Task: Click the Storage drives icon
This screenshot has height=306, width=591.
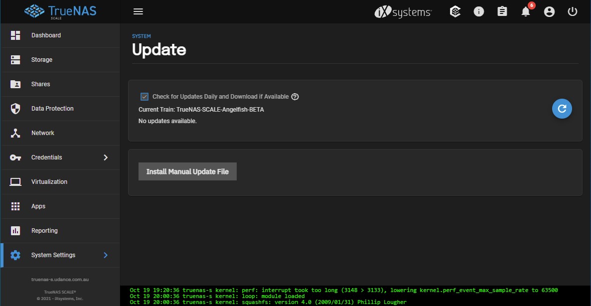Action: pyautogui.click(x=15, y=60)
